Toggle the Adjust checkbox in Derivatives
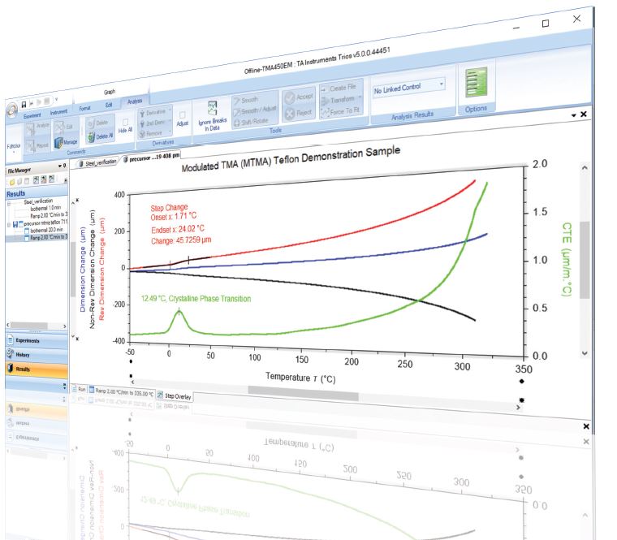The width and height of the screenshot is (617, 540). 183,114
